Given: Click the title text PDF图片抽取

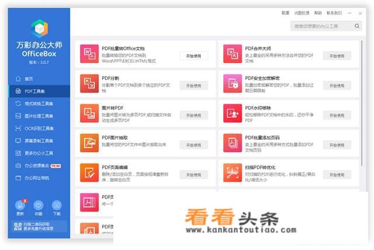Looking at the screenshot, I should coord(115,138).
